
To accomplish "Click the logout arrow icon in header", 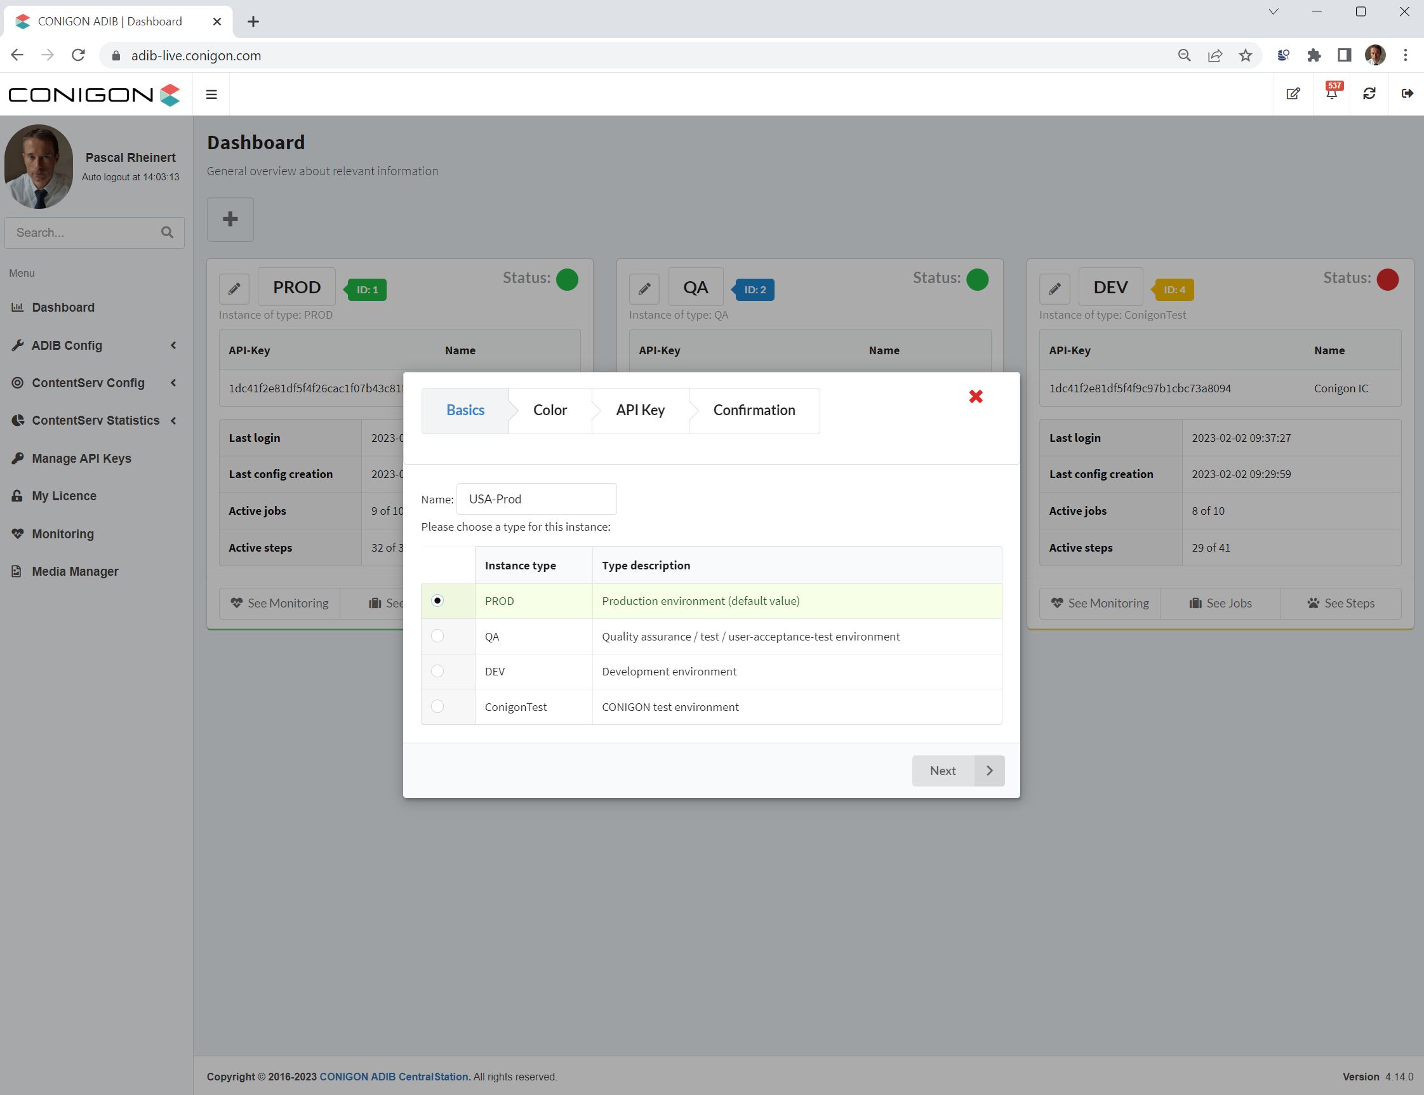I will pyautogui.click(x=1407, y=94).
